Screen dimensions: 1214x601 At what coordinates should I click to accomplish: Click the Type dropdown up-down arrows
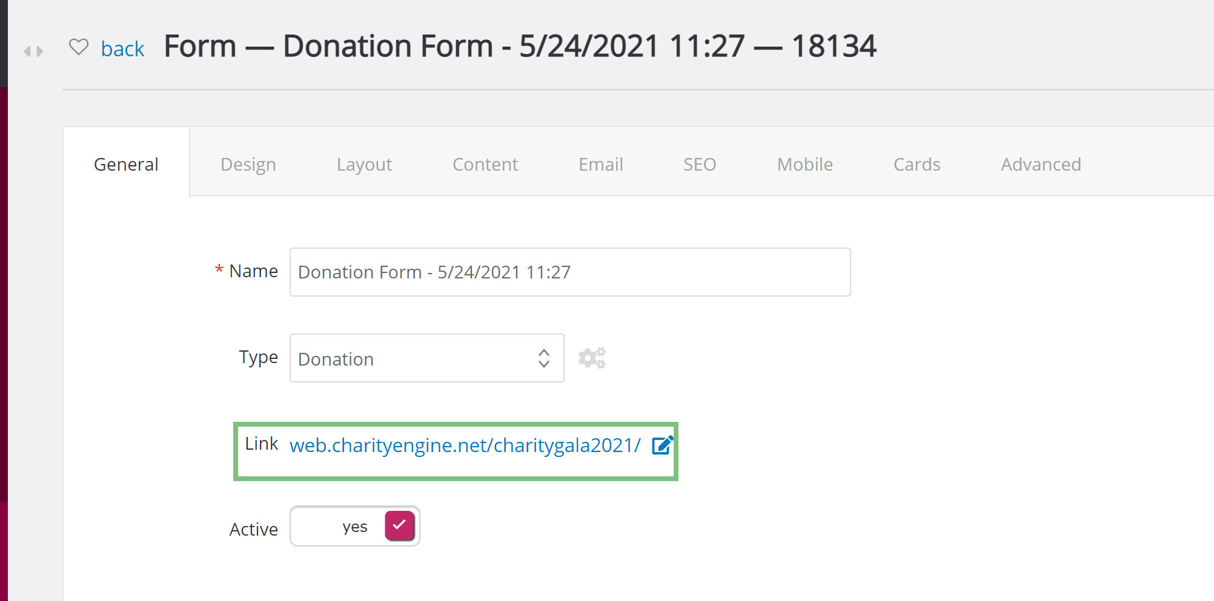pyautogui.click(x=544, y=358)
